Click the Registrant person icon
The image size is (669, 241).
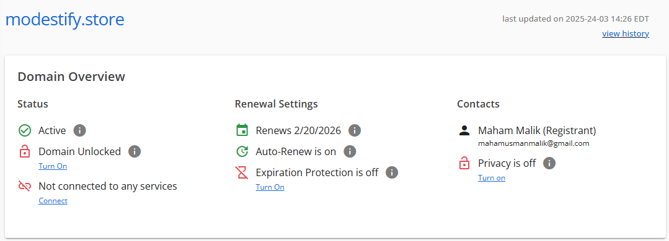pyautogui.click(x=464, y=130)
